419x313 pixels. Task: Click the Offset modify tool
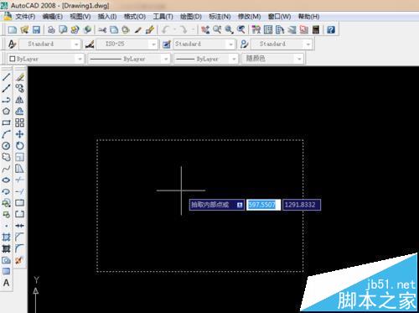click(19, 111)
